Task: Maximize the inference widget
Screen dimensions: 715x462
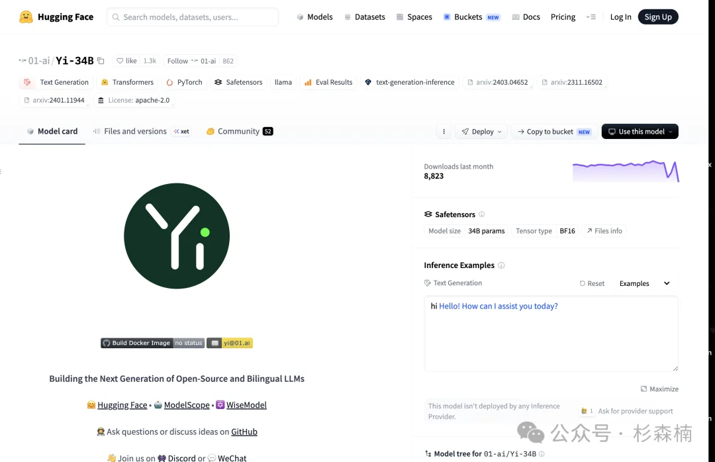Action: [x=659, y=389]
